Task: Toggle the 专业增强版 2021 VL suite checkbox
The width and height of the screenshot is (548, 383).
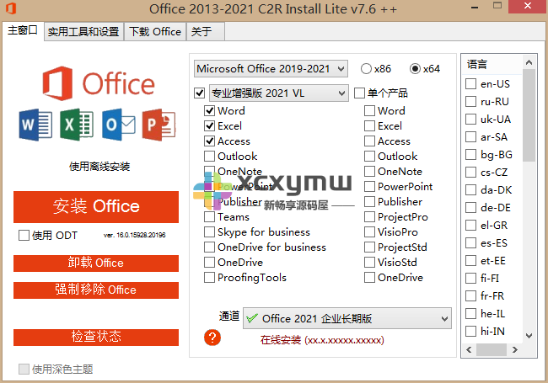Action: pos(199,93)
